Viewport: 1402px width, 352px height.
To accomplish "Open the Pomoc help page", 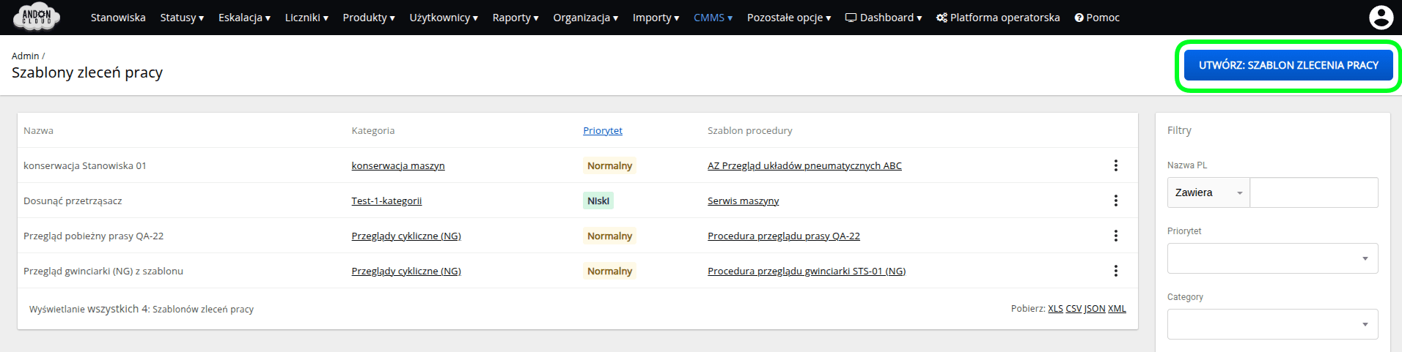I will pyautogui.click(x=1097, y=18).
